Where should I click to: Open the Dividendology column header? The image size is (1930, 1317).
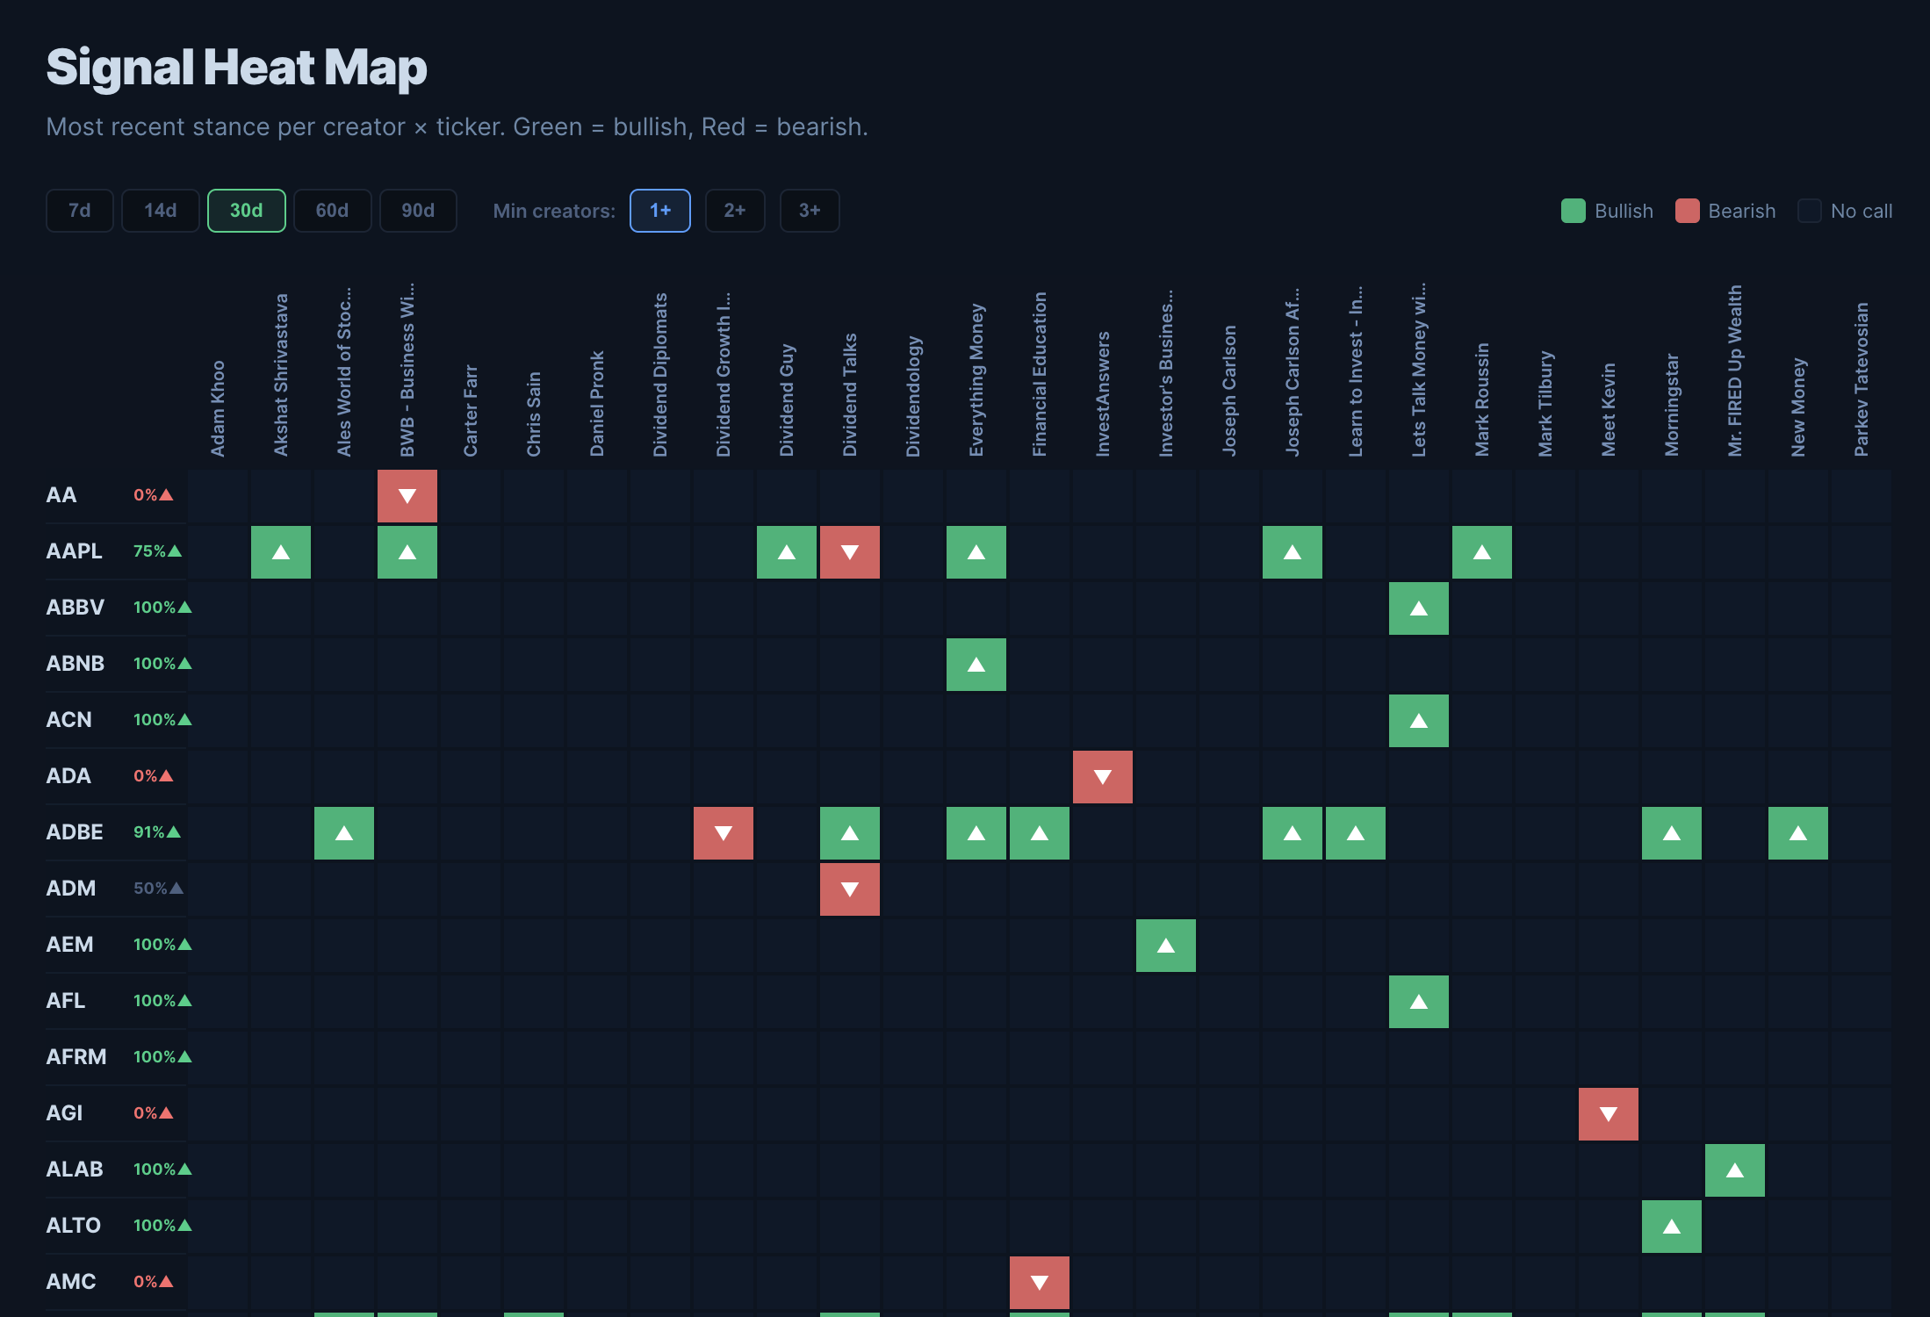[x=913, y=396]
